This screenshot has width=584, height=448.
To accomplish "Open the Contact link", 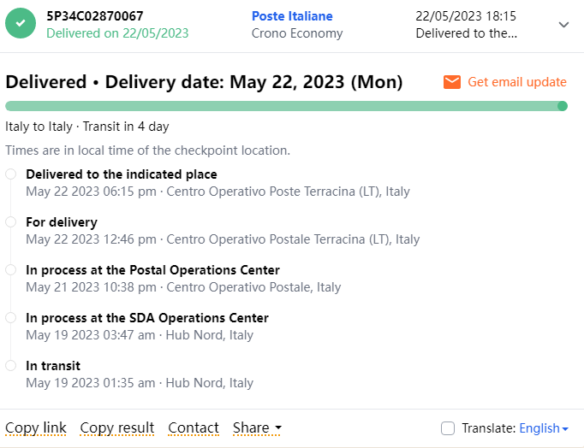I will tap(194, 427).
